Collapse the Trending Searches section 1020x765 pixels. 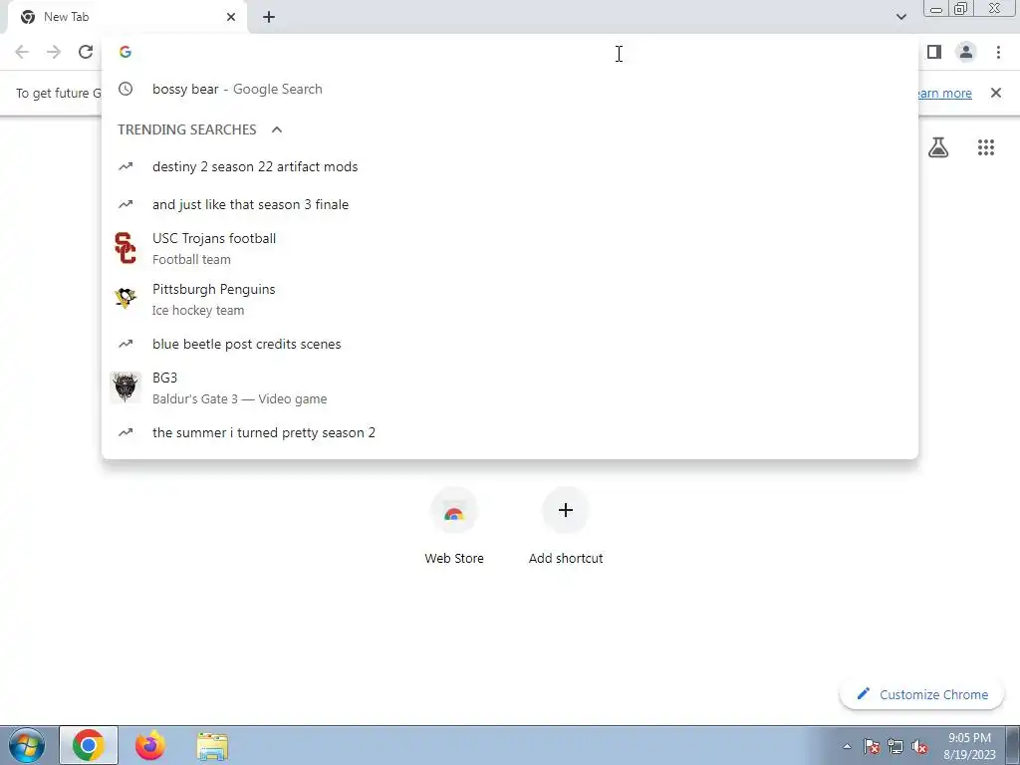point(277,129)
